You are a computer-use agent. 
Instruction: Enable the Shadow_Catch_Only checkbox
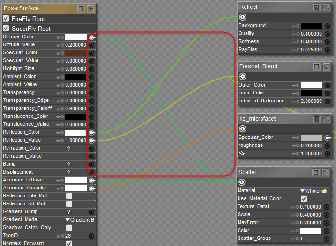69,228
